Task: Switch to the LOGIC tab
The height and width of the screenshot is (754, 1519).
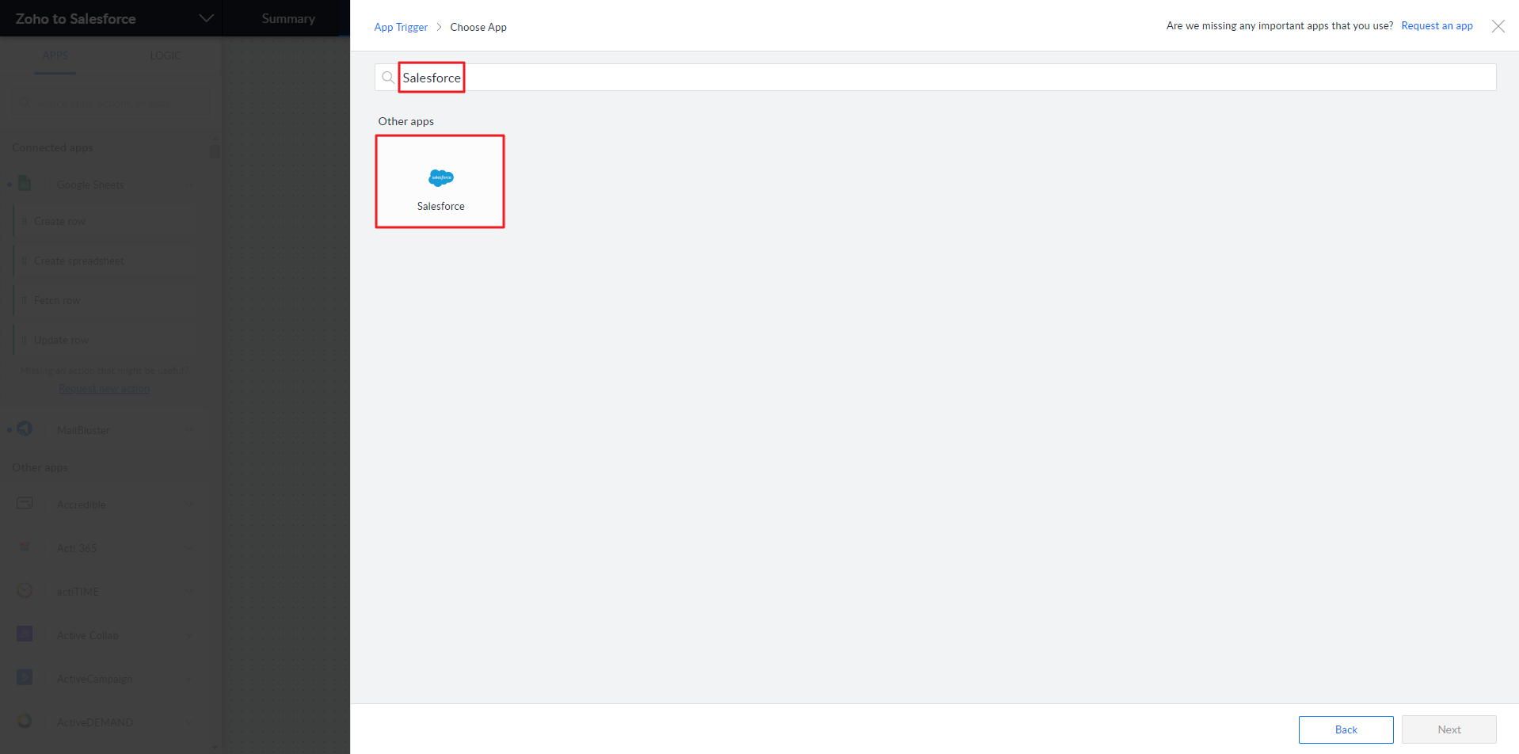Action: [165, 55]
